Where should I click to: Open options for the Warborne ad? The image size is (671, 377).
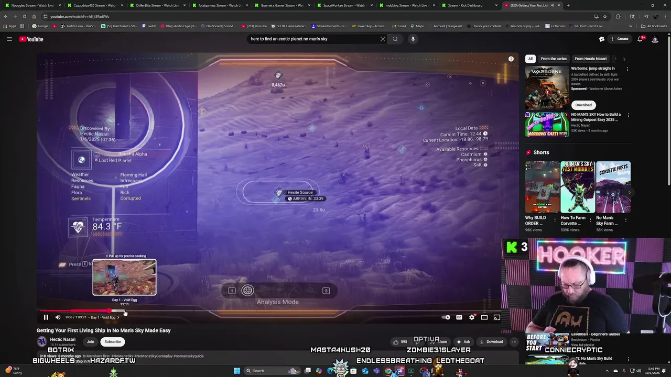(627, 69)
